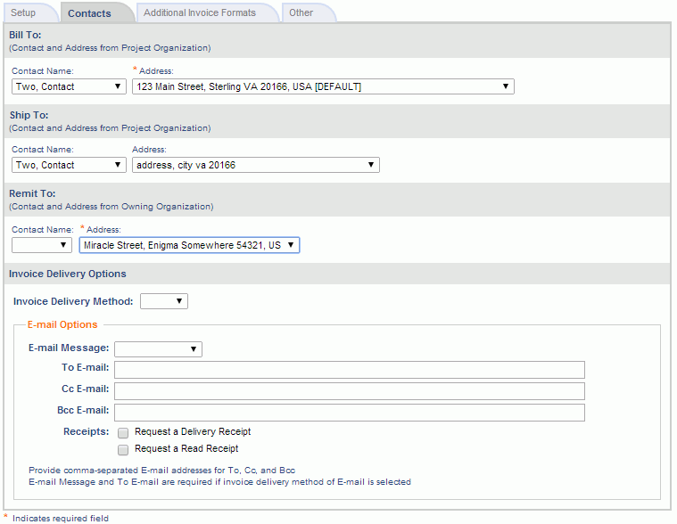Switch to the Setup tab

coord(24,12)
